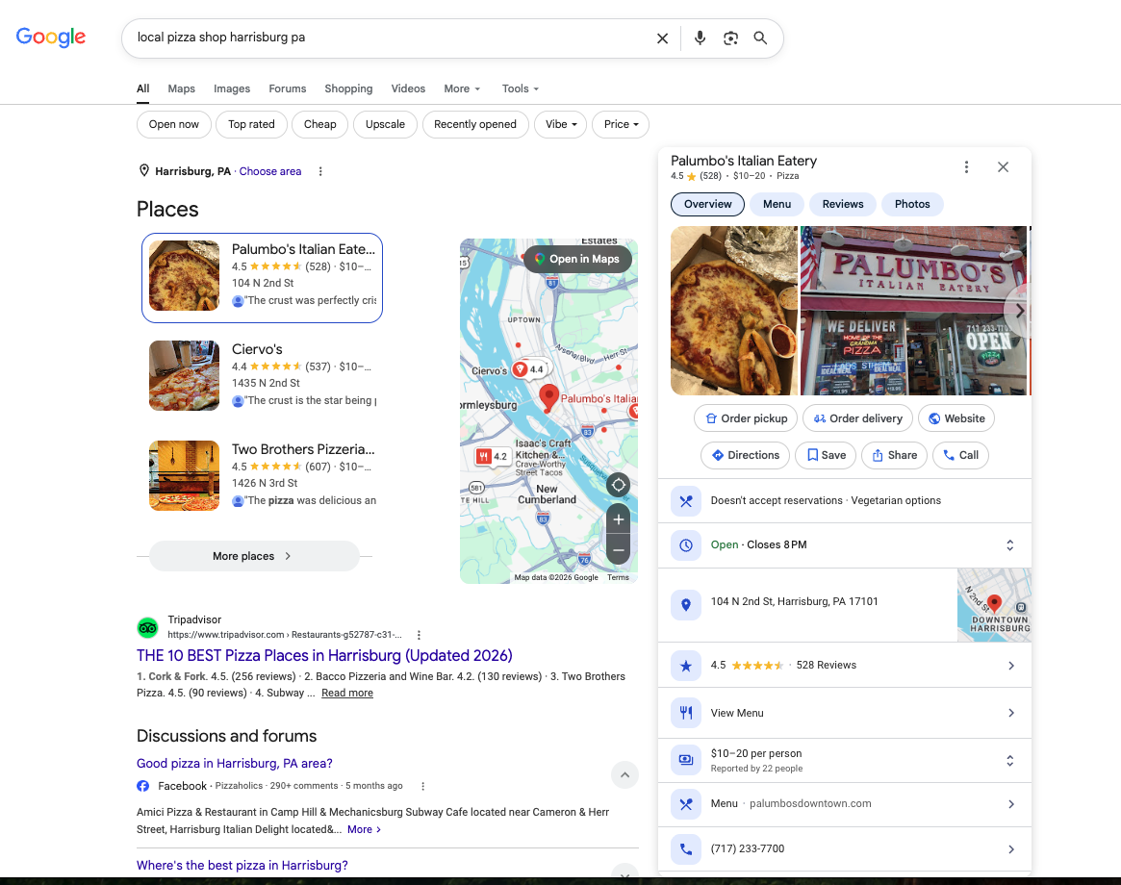
Task: Select Ciervo's 4.4 map marker
Action: pos(529,368)
